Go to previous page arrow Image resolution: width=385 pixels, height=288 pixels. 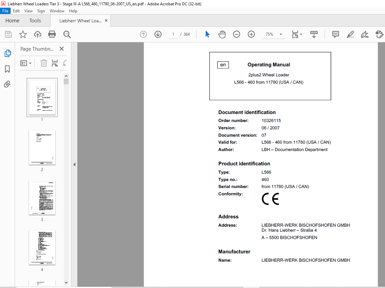tap(143, 34)
